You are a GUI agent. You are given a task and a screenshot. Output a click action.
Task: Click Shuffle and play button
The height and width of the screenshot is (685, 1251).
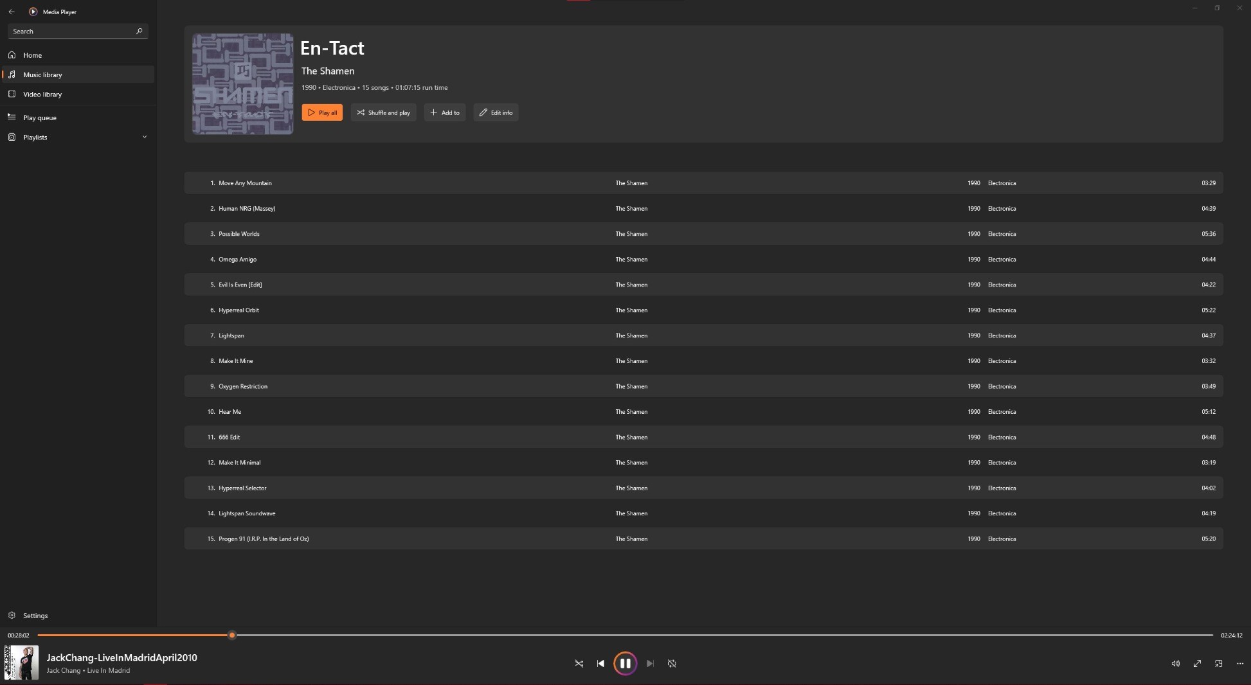(383, 112)
